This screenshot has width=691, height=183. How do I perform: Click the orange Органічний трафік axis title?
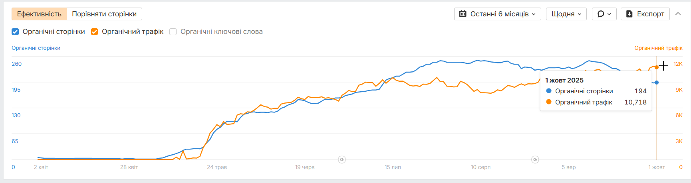pyautogui.click(x=658, y=48)
